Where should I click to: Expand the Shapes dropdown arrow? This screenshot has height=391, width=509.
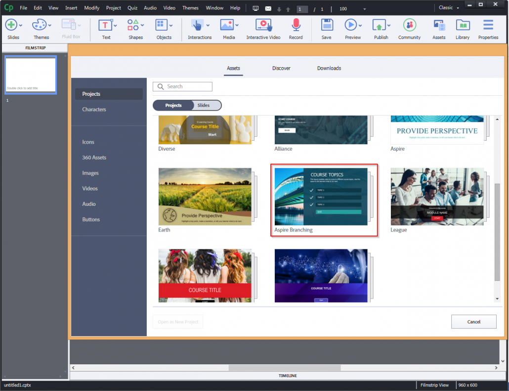tap(143, 25)
